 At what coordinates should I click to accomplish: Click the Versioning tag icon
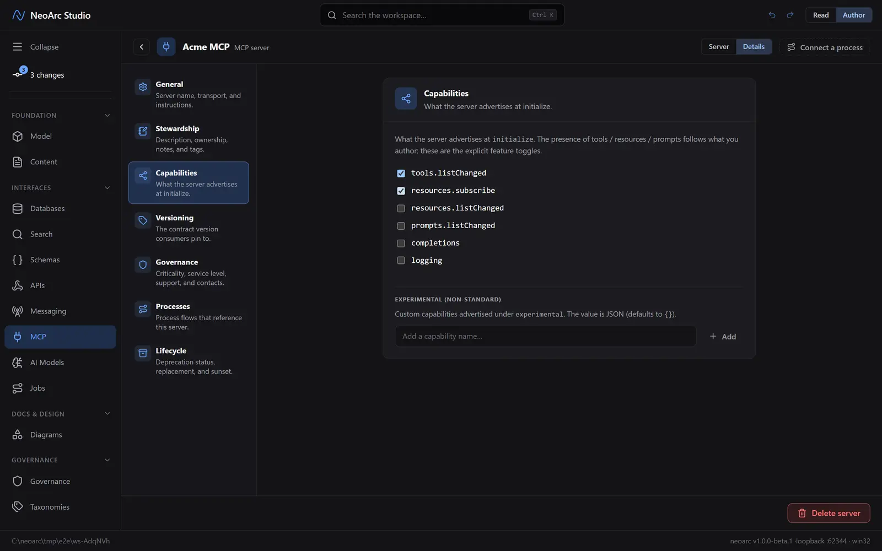[143, 220]
